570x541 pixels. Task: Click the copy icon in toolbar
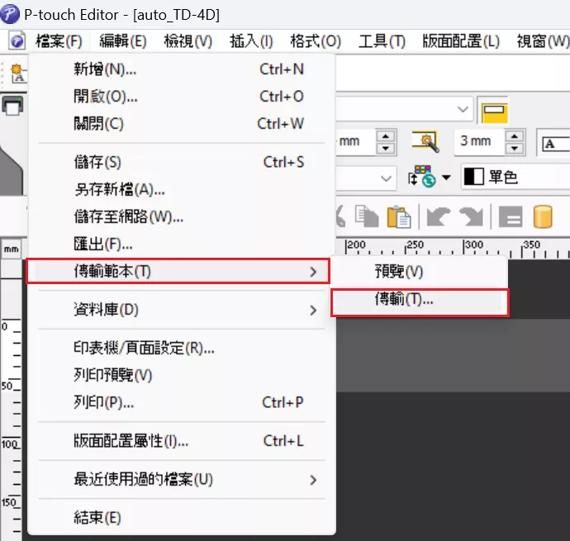click(x=367, y=216)
